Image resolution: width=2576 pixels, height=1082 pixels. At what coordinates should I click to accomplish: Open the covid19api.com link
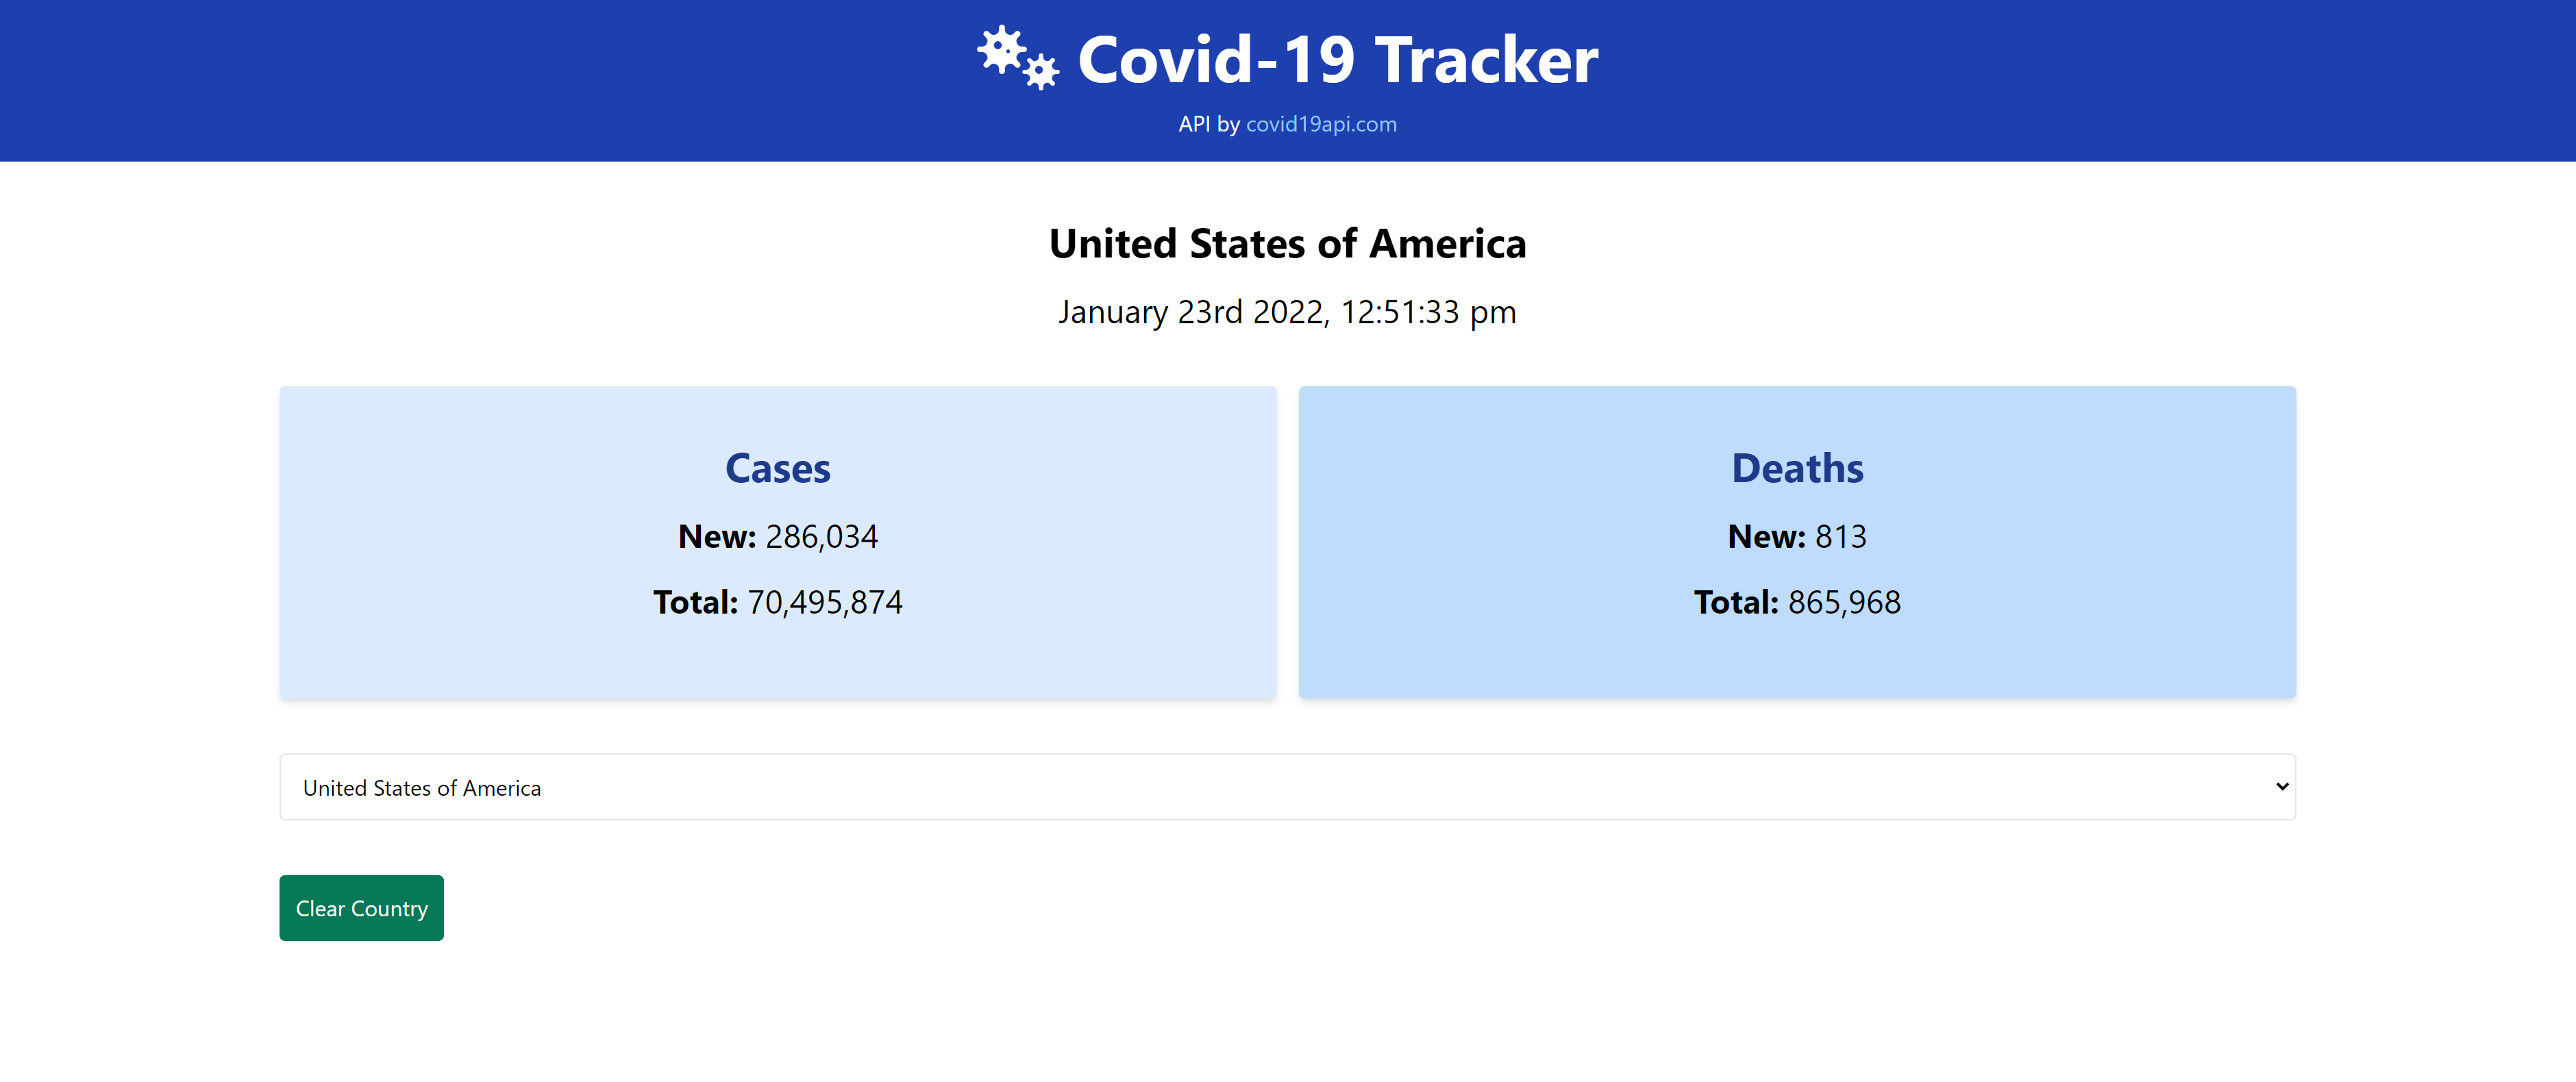[x=1321, y=124]
